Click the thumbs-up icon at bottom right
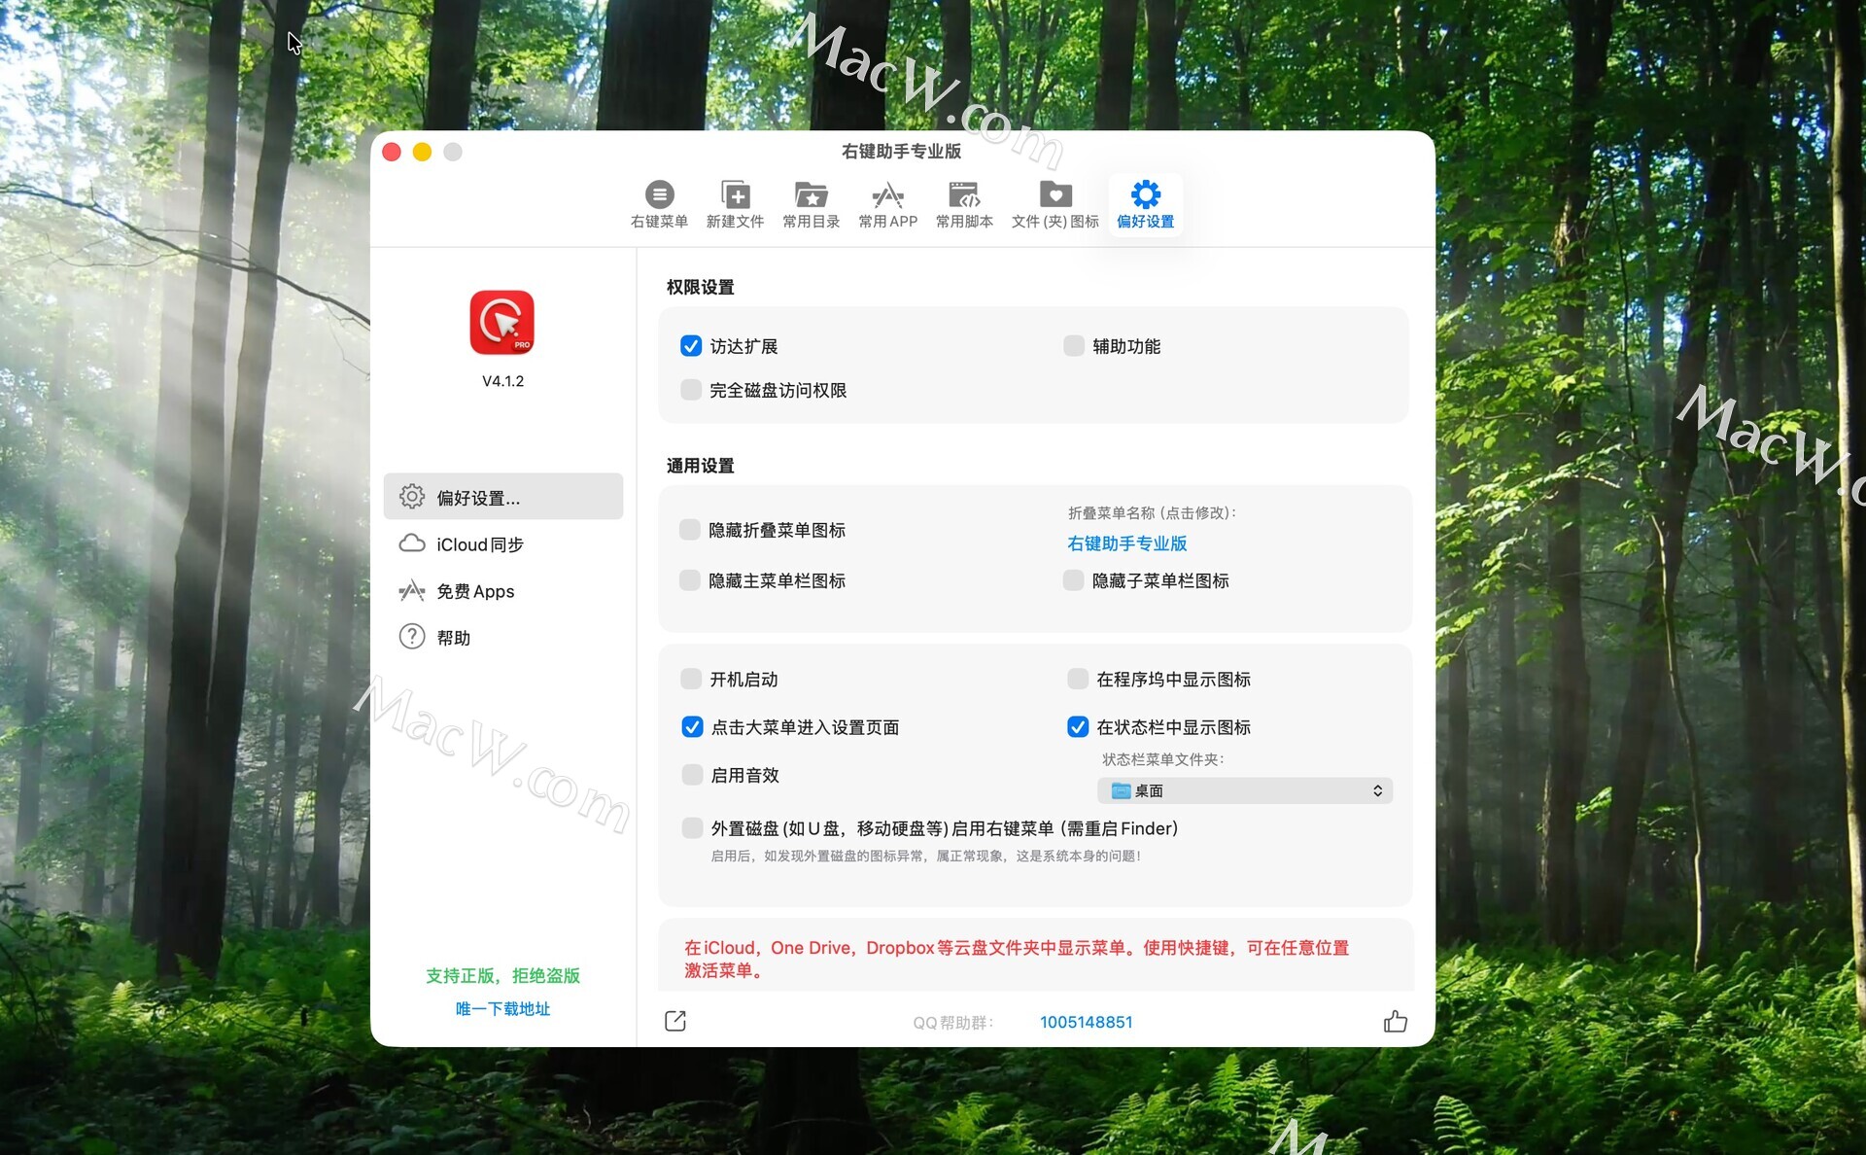Viewport: 1866px width, 1155px height. click(1395, 1021)
